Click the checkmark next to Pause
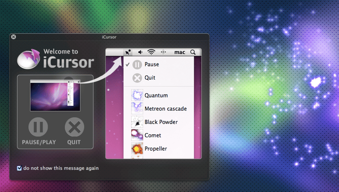This screenshot has width=339, height=192. 128,64
